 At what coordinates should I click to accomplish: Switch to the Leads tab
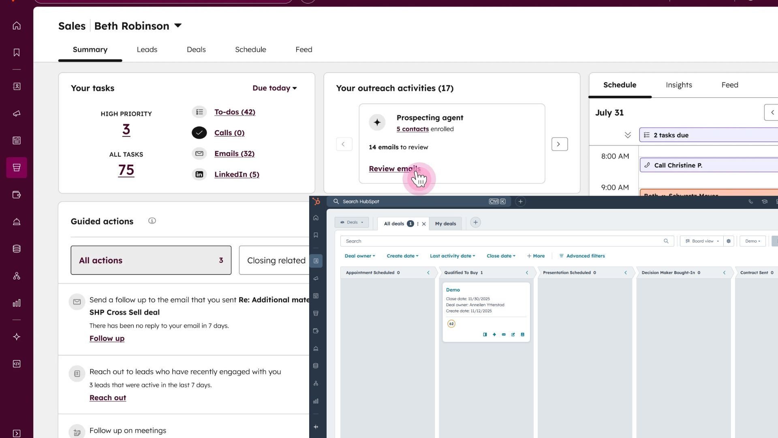tap(147, 49)
